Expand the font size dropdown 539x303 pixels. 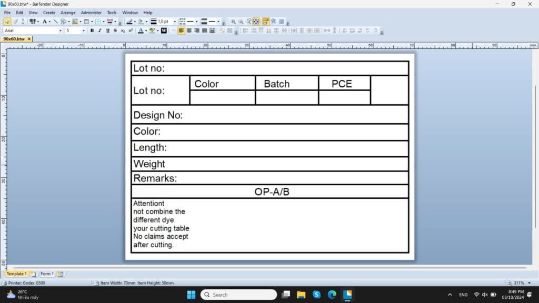pyautogui.click(x=83, y=31)
